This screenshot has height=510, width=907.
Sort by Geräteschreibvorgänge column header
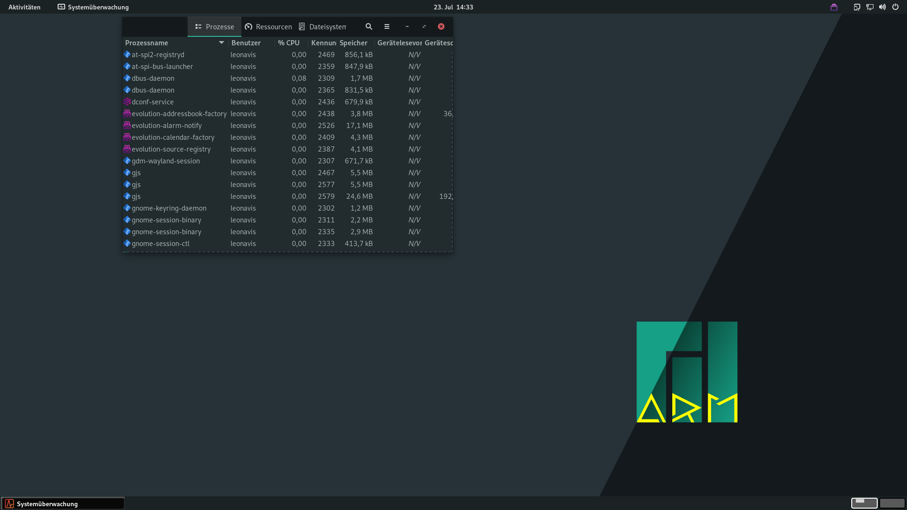coord(438,42)
